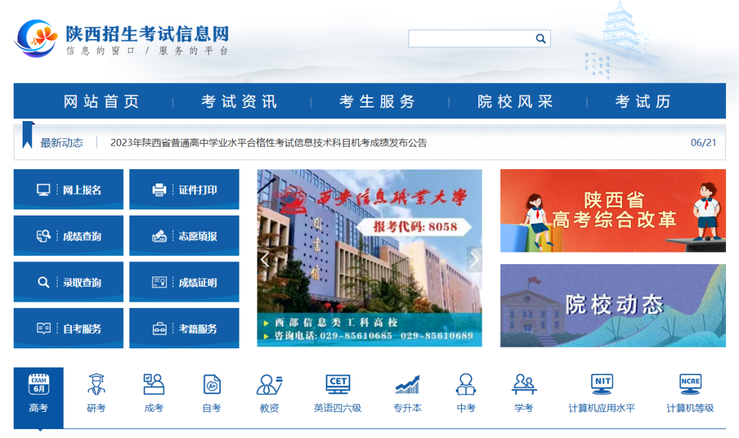
Task: Open 考试资讯 in the navigation bar
Action: (x=239, y=102)
